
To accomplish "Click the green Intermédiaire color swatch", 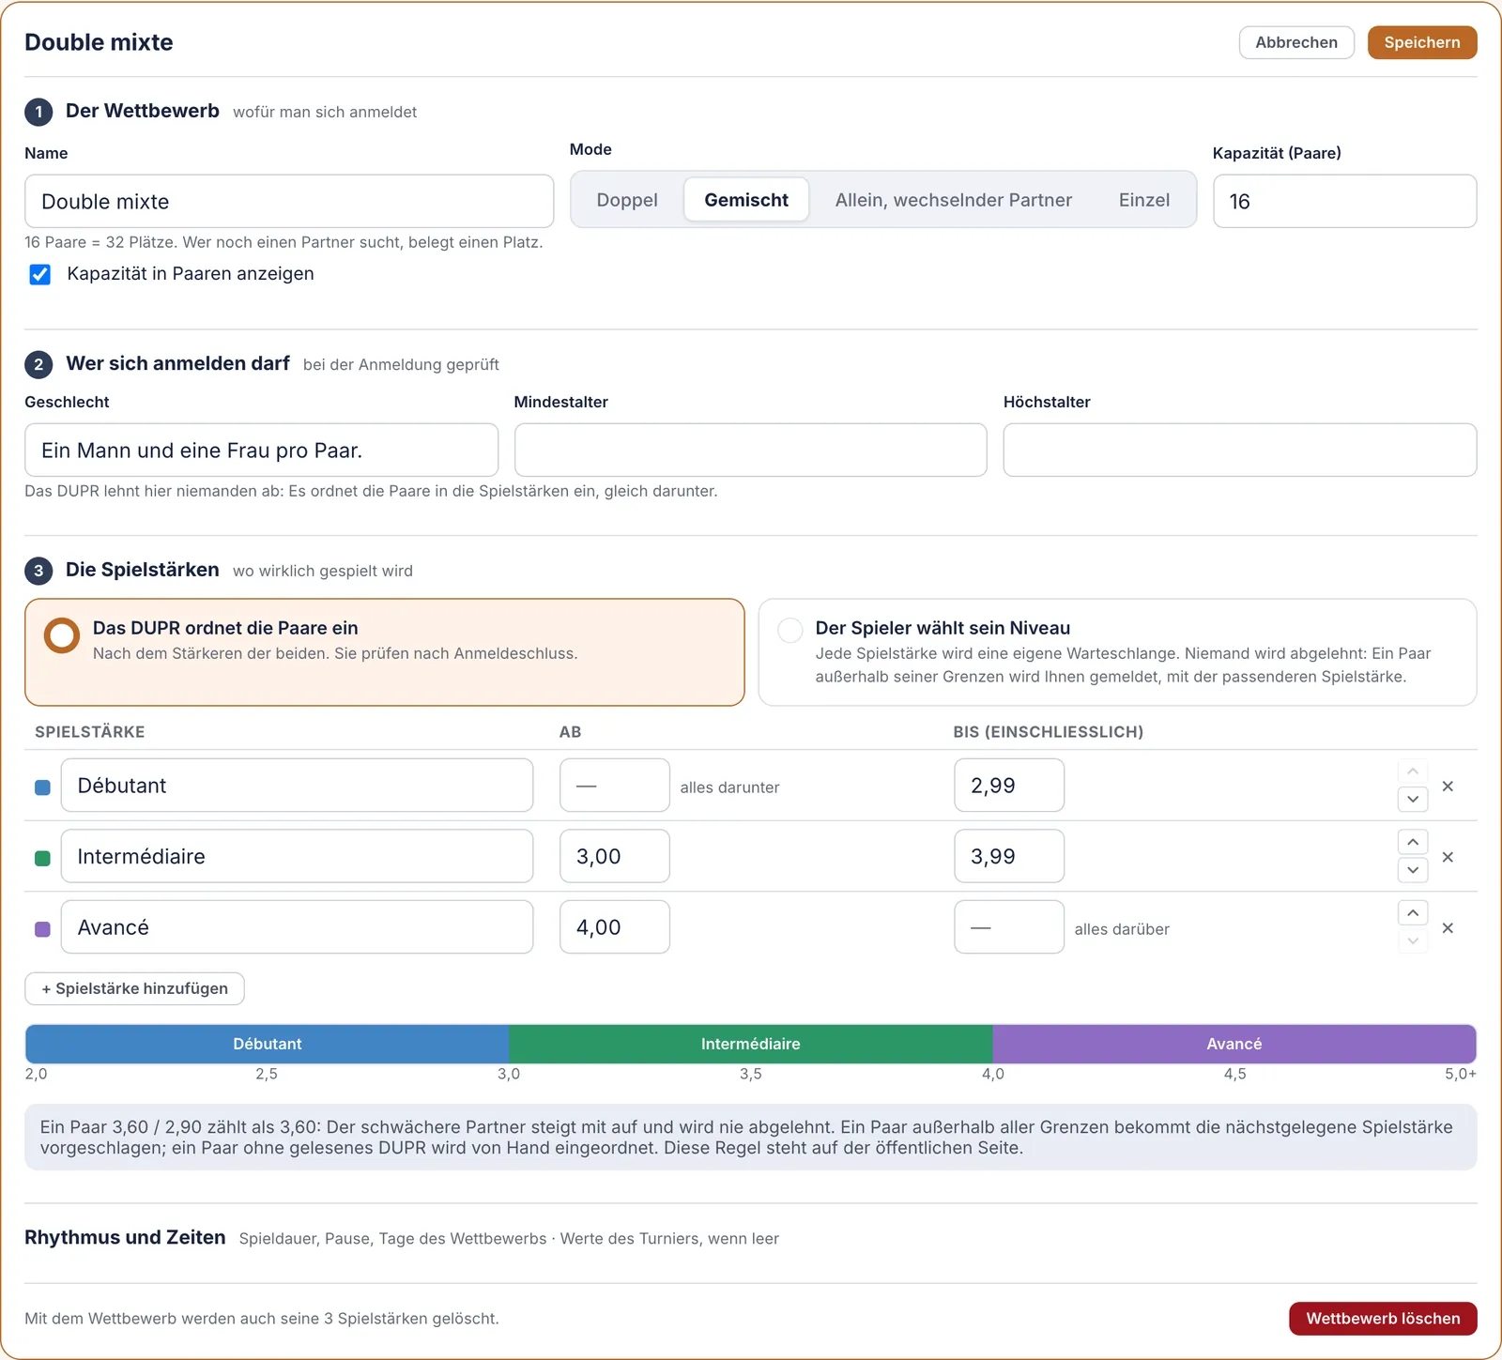I will 42,858.
